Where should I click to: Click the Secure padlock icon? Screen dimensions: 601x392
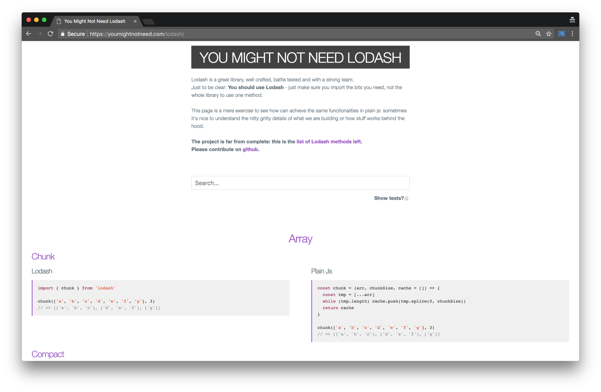[62, 34]
